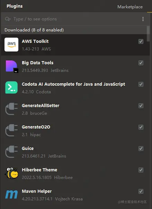Click the plugin list vertical scrollbar
Viewport: 152px width, 209px height.
[148, 34]
